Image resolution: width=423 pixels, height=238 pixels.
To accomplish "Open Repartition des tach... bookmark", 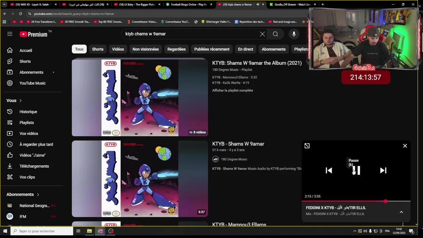I will click(x=250, y=22).
